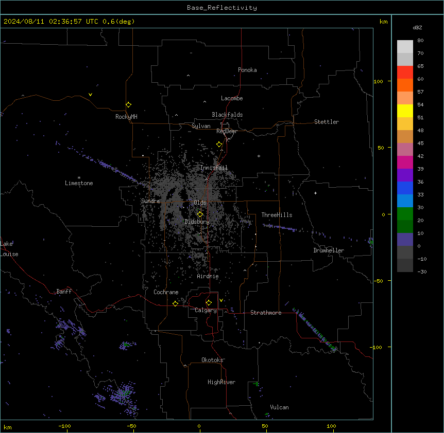The width and height of the screenshot is (444, 433).
Task: Click the asterisk above Limestone label
Action: tap(79, 178)
